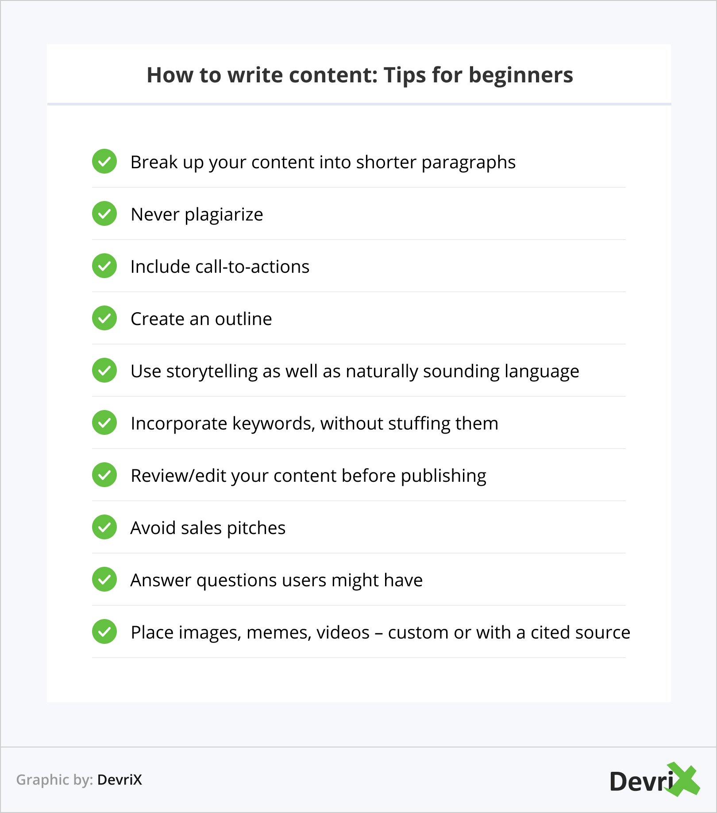Click the check circle beside Use storytelling tip
Image resolution: width=717 pixels, height=813 pixels.
coord(104,371)
